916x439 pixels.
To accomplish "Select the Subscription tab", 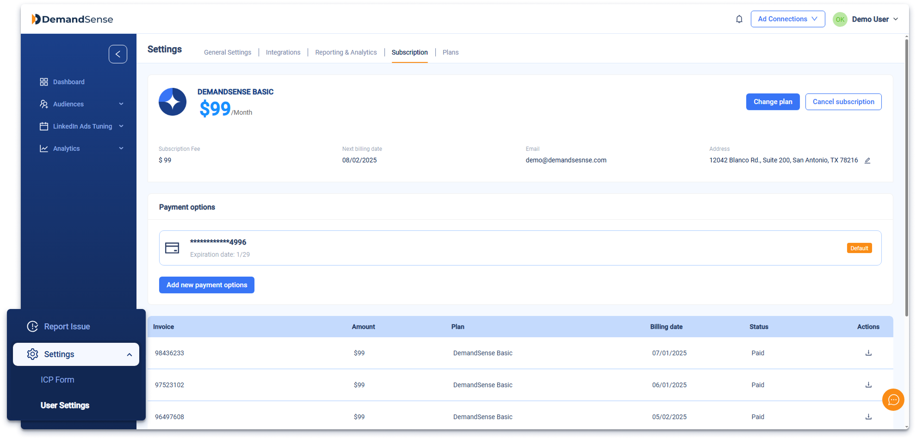I will tap(410, 52).
